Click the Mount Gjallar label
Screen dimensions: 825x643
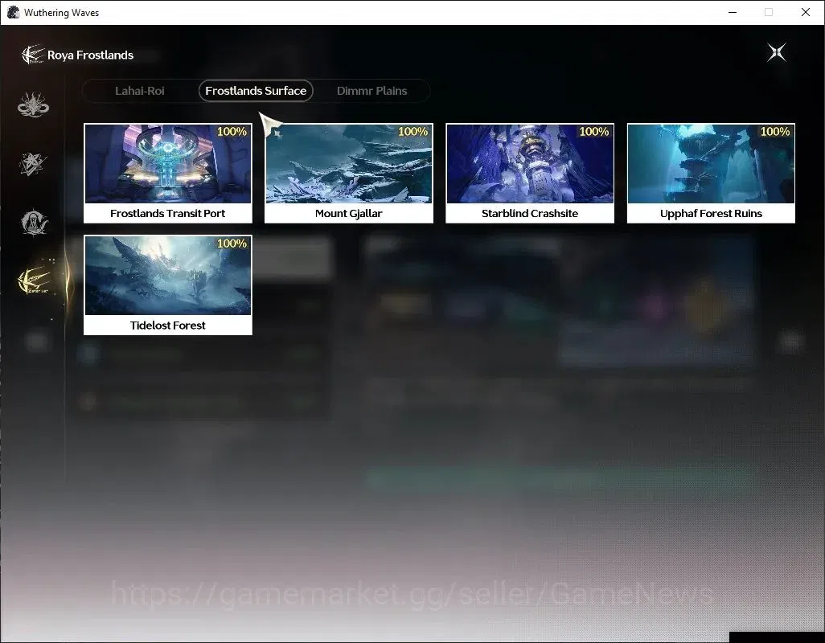349,214
